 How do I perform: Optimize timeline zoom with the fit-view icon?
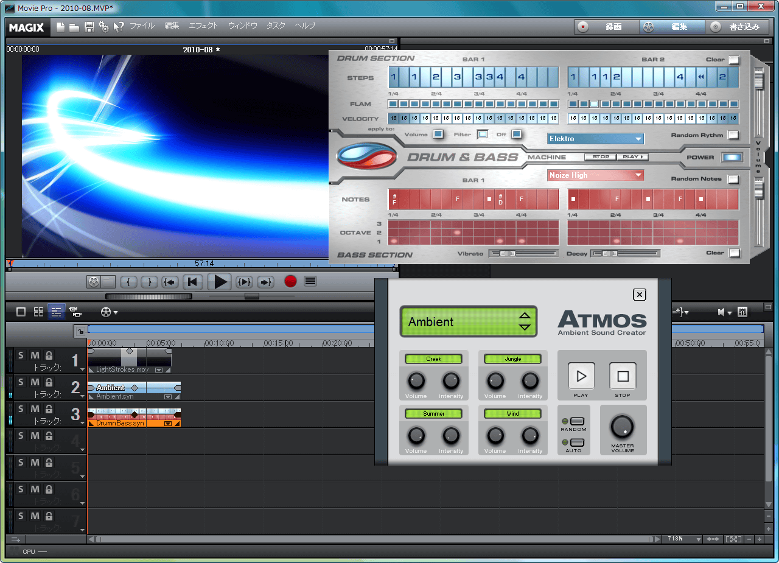click(734, 539)
